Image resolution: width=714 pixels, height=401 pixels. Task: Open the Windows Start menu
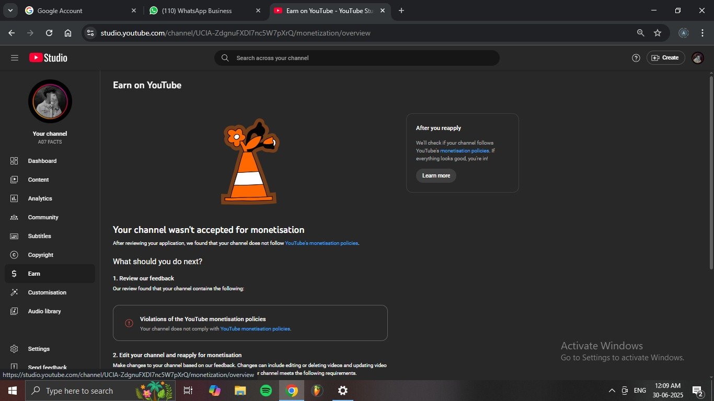[13, 391]
